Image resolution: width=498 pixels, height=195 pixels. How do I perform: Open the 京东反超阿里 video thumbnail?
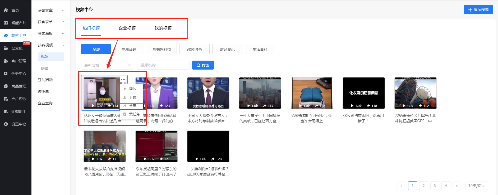coord(156,146)
